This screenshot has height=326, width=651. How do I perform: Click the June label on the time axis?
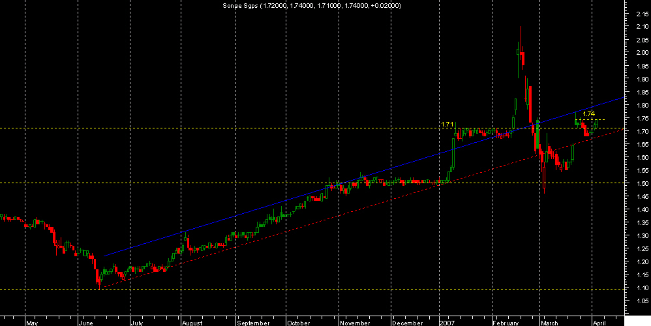pyautogui.click(x=86, y=323)
